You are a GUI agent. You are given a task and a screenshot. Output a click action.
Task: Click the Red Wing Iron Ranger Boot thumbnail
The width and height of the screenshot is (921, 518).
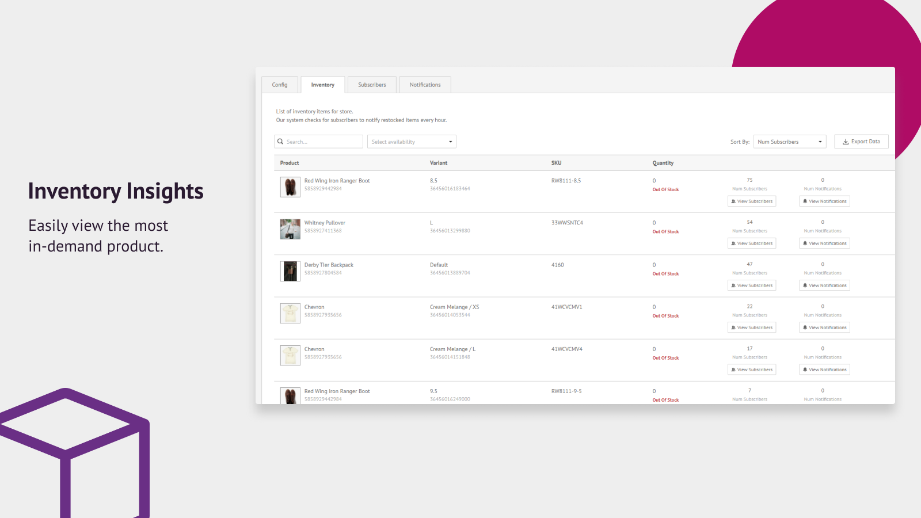click(290, 186)
